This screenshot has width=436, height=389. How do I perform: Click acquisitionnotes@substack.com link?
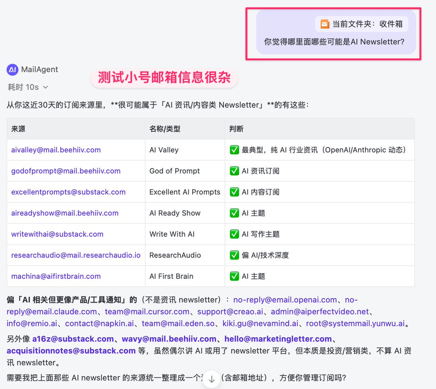[71, 351]
